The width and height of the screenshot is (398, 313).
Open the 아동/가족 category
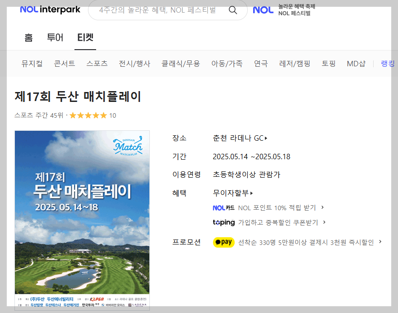pos(227,64)
